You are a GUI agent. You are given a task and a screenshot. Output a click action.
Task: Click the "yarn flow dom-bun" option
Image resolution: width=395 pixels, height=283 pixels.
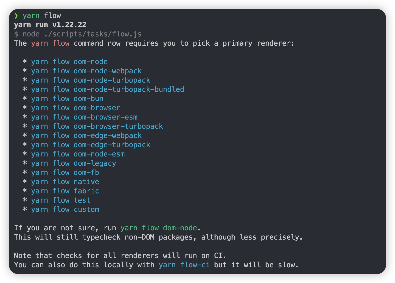coord(67,99)
